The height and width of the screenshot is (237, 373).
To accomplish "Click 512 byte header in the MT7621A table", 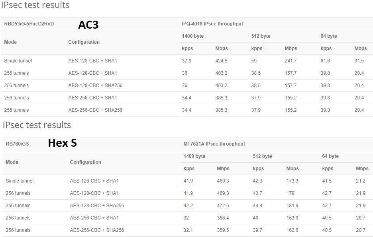I will click(x=262, y=156).
